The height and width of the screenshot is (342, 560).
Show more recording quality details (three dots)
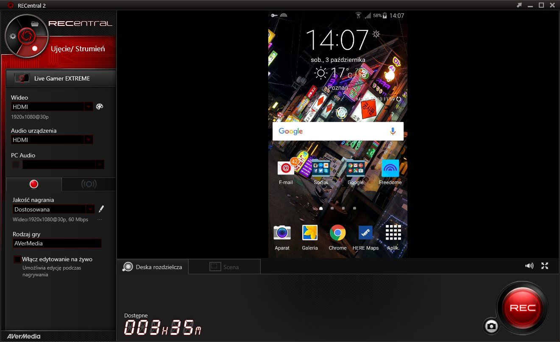point(100,220)
